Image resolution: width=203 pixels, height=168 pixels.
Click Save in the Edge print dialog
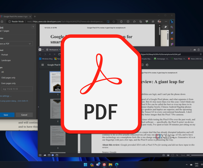(x=6, y=115)
